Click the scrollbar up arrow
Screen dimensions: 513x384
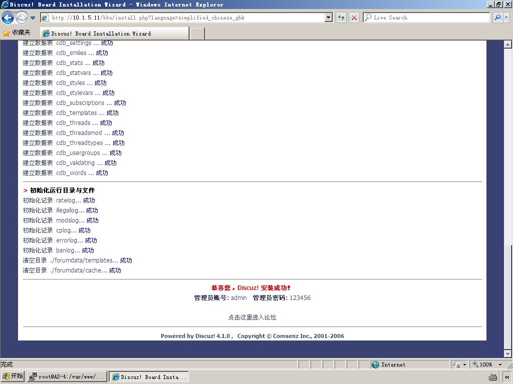(x=508, y=44)
